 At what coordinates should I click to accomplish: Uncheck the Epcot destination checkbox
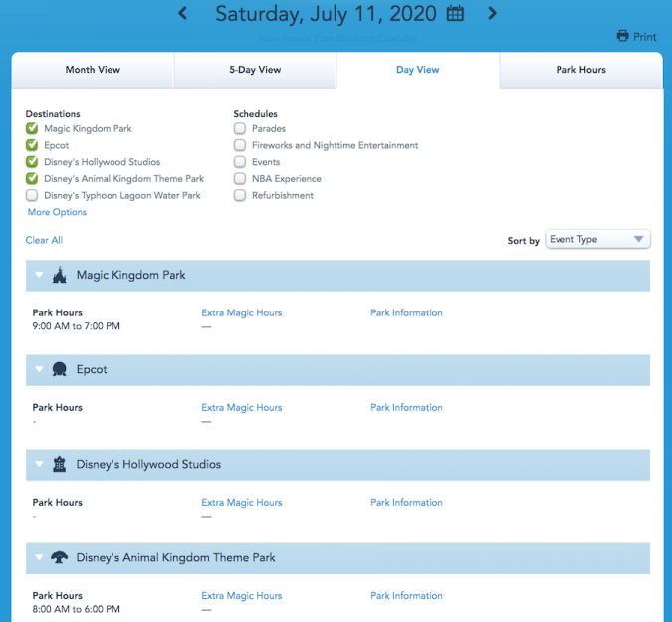point(32,145)
